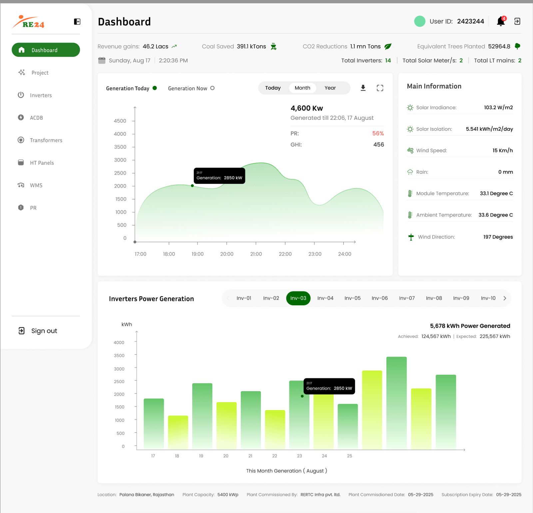Open the Transformers page from the sidebar
533x513 pixels.
pos(46,140)
